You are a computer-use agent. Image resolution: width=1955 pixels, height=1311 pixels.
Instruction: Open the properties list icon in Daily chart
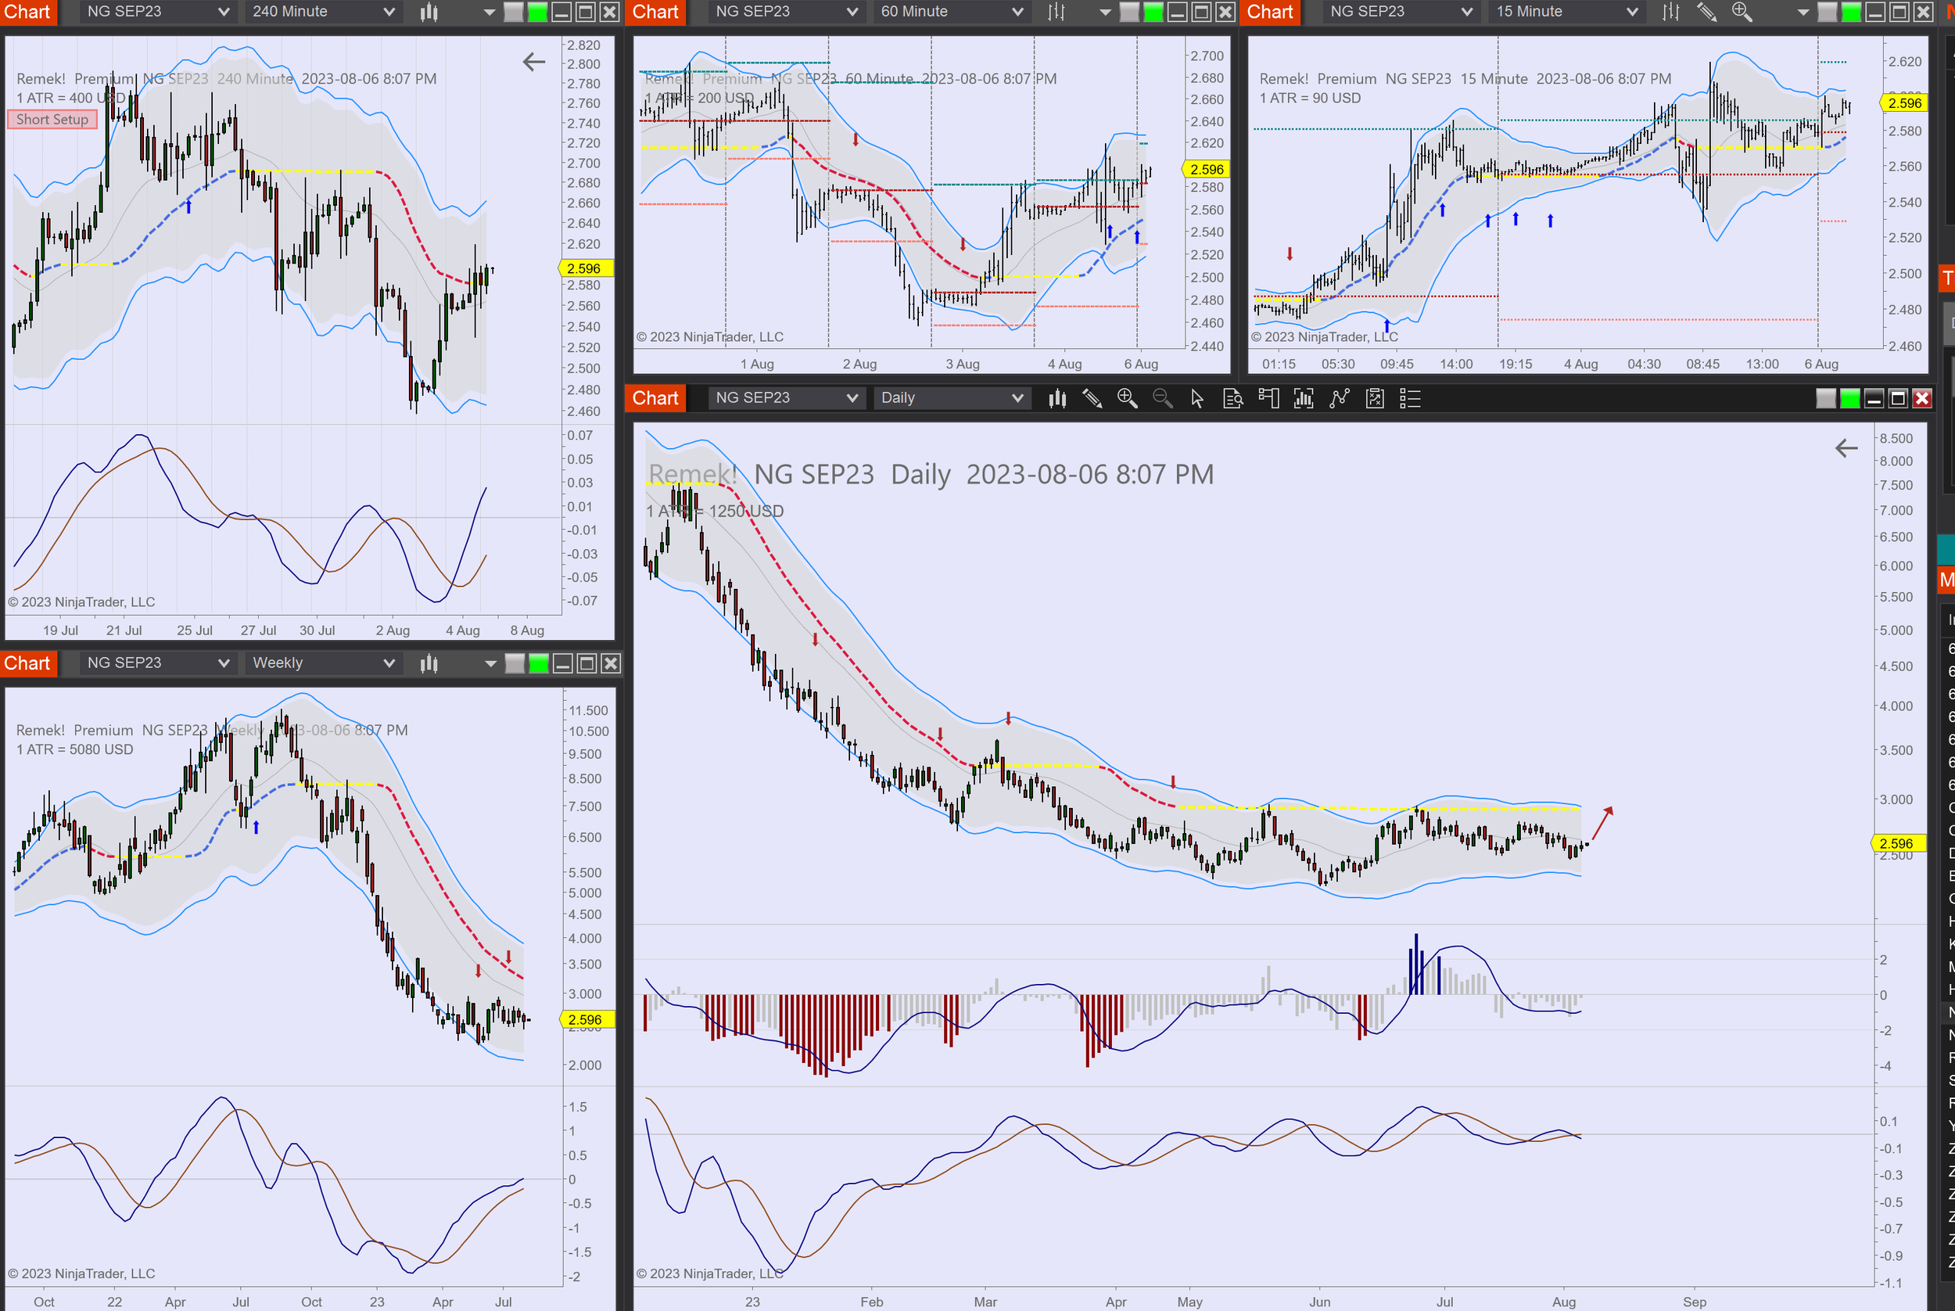click(1410, 399)
